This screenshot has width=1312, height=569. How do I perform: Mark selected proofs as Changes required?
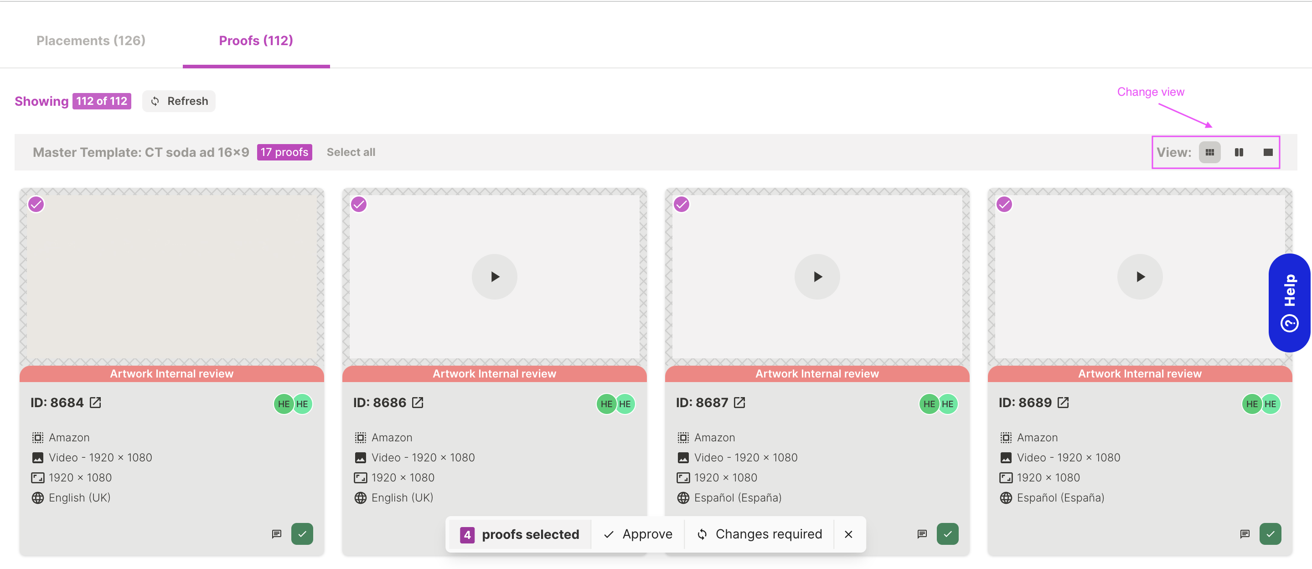click(x=759, y=534)
